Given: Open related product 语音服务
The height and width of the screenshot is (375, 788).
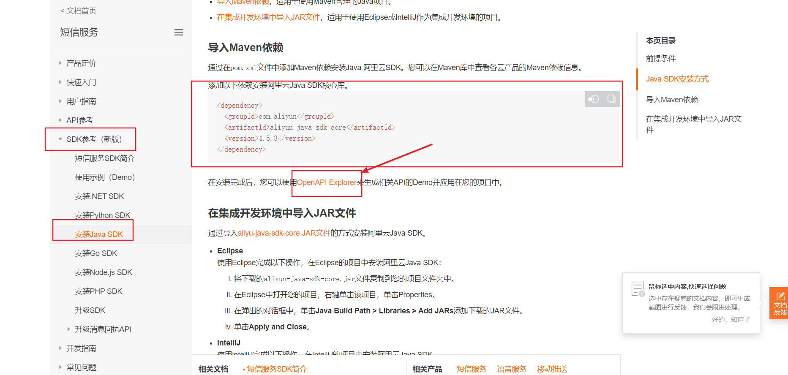Looking at the screenshot, I should click(512, 369).
